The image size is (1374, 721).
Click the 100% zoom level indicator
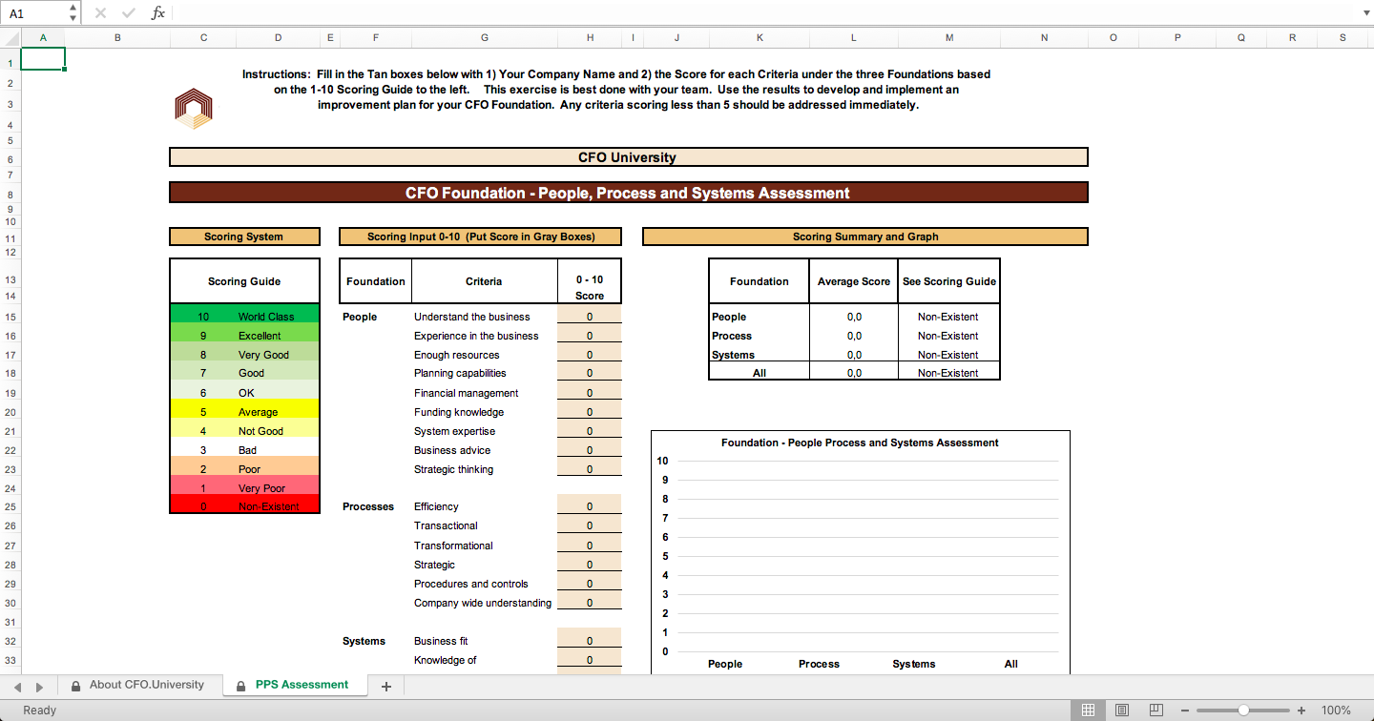click(x=1336, y=711)
